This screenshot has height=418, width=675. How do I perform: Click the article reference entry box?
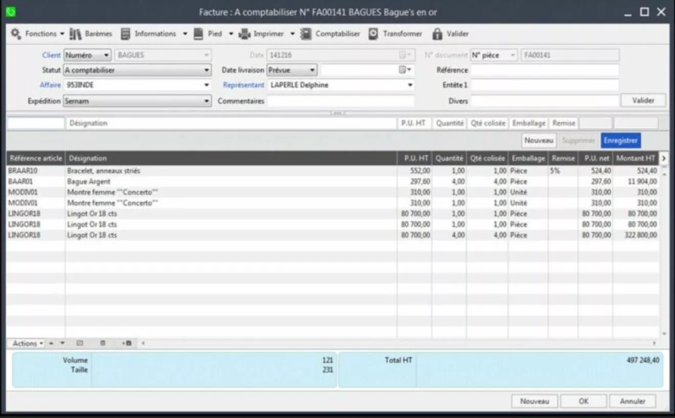click(x=36, y=123)
